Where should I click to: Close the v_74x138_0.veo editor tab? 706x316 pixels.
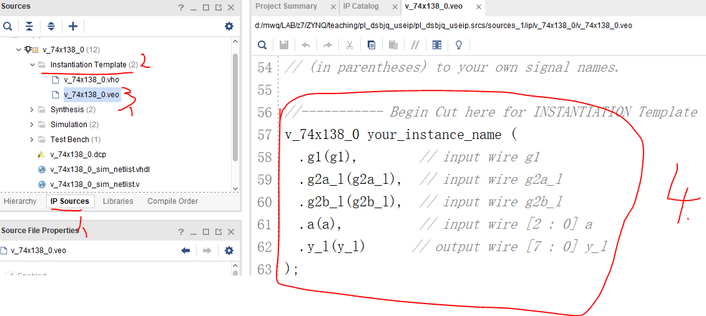[x=479, y=7]
